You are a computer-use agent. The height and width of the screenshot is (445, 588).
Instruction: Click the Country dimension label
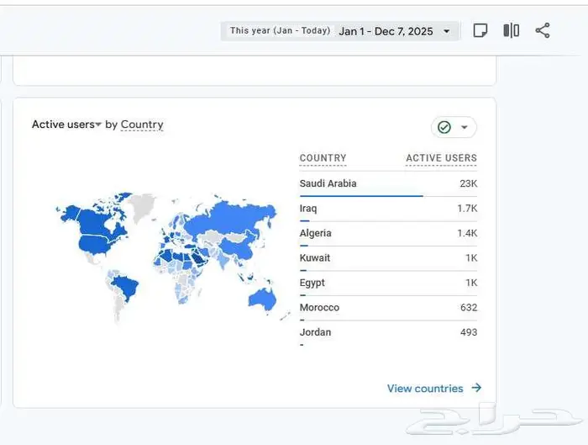(x=142, y=124)
